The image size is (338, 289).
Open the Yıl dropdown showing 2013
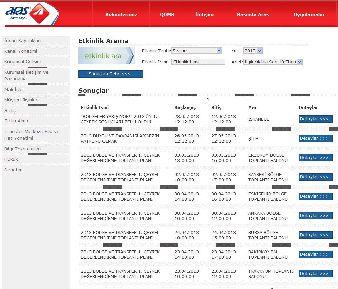[x=253, y=51]
